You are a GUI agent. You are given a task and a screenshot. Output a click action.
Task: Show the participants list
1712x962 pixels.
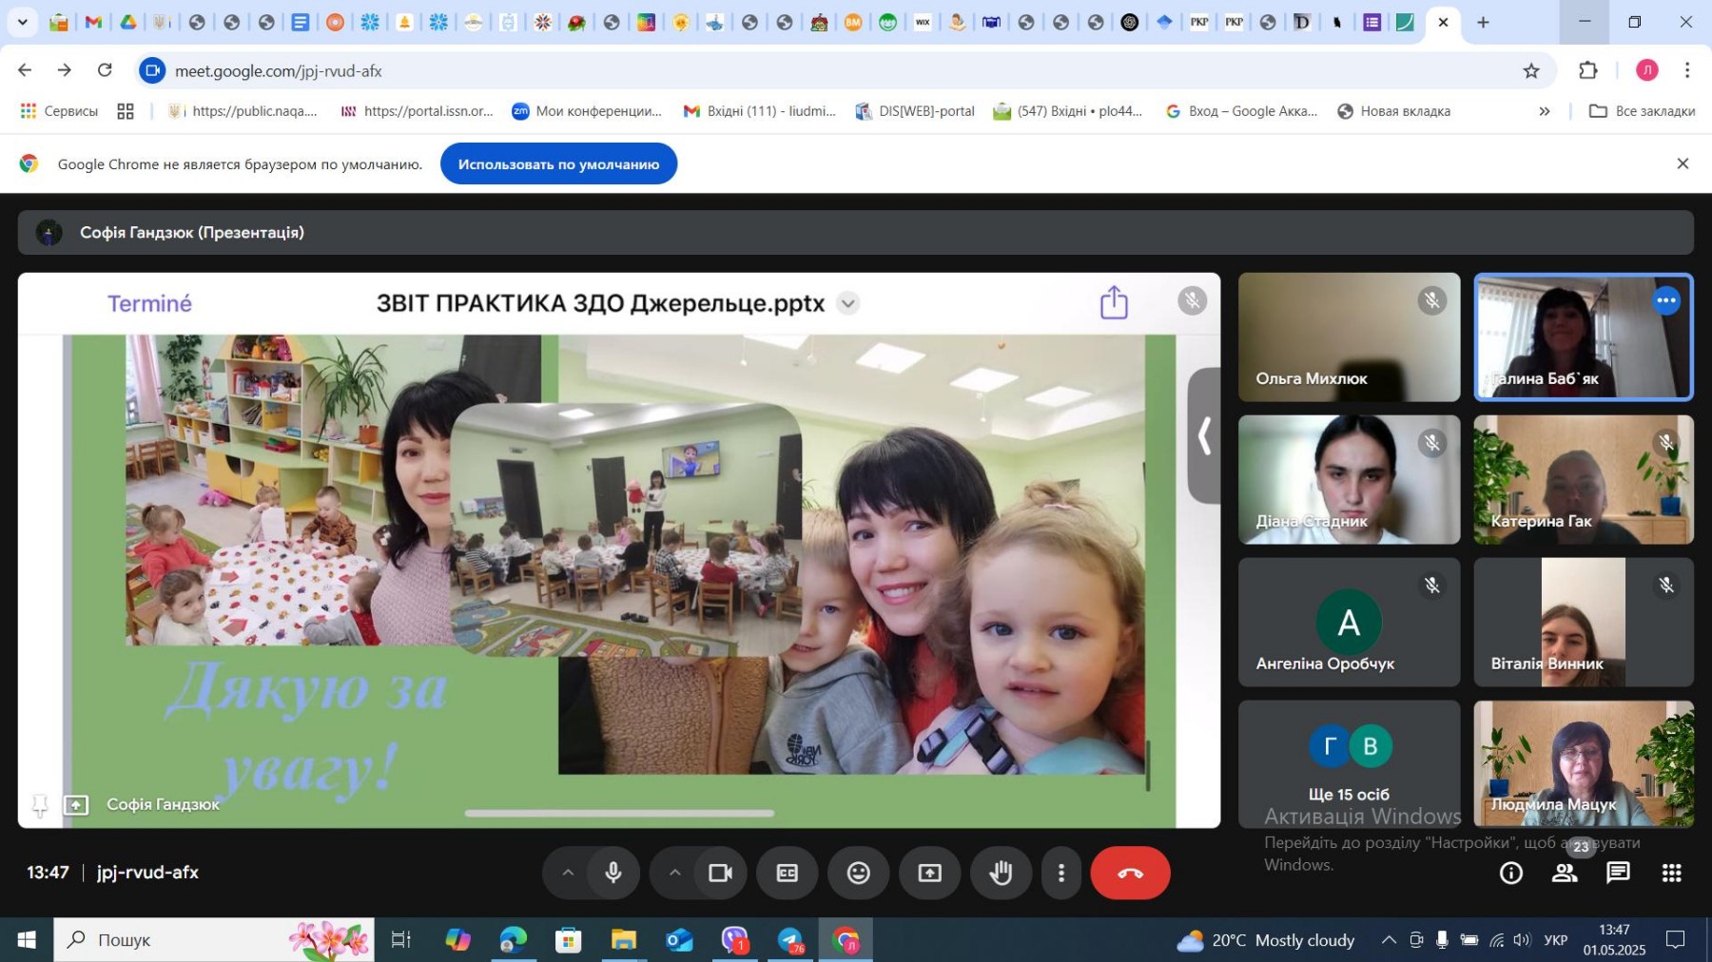click(1565, 873)
